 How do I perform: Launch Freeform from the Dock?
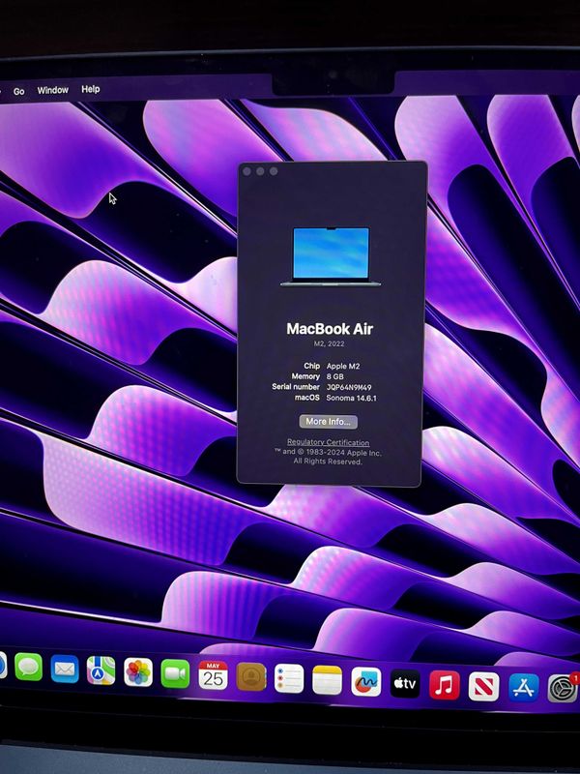click(366, 682)
